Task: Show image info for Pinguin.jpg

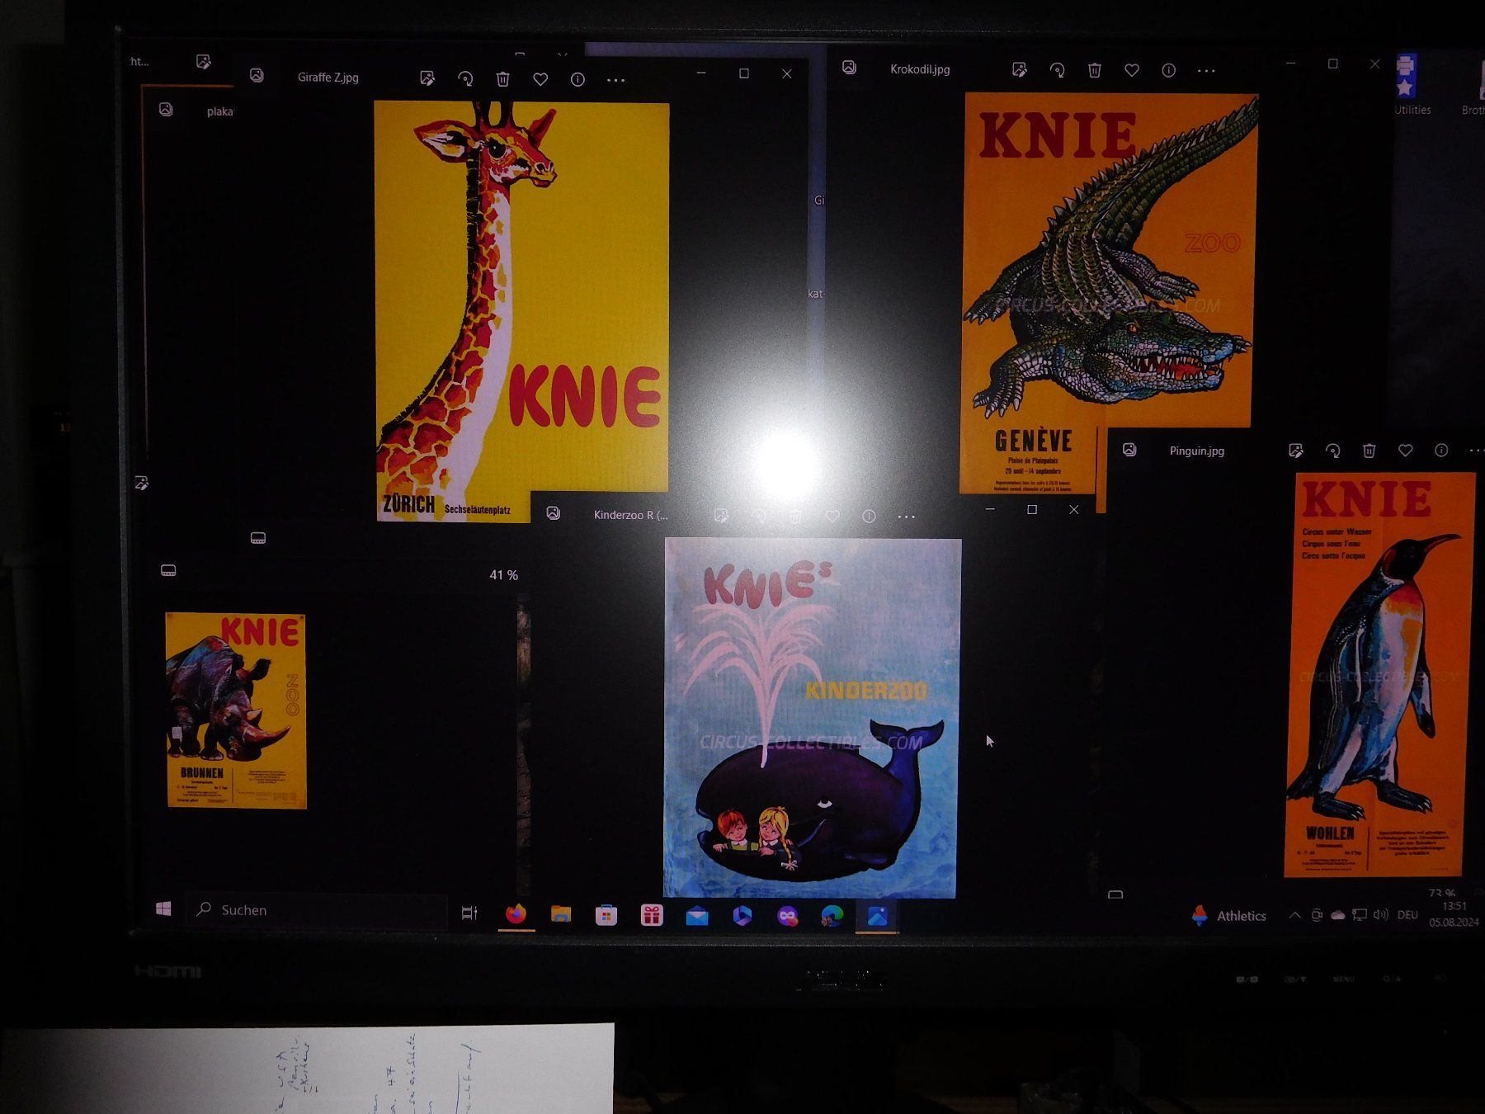Action: [1441, 451]
